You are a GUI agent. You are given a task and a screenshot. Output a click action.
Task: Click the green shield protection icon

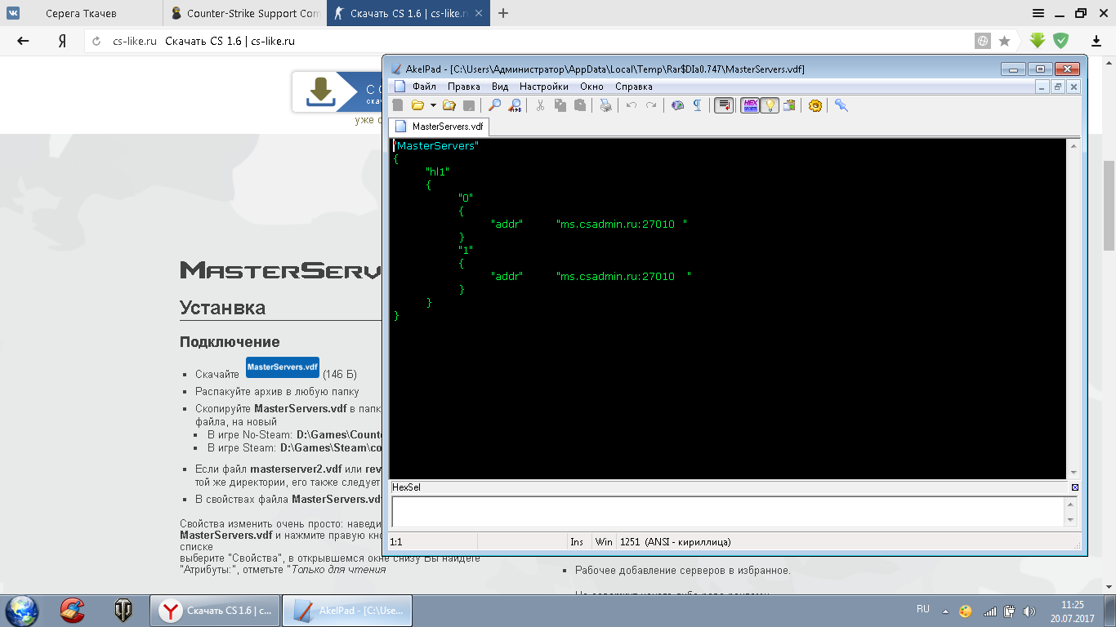(1060, 40)
